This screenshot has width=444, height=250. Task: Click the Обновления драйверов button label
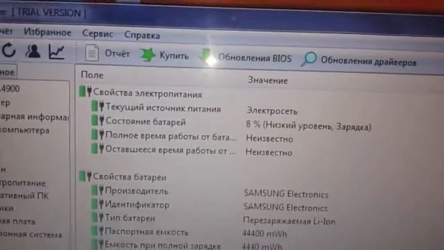(368, 61)
